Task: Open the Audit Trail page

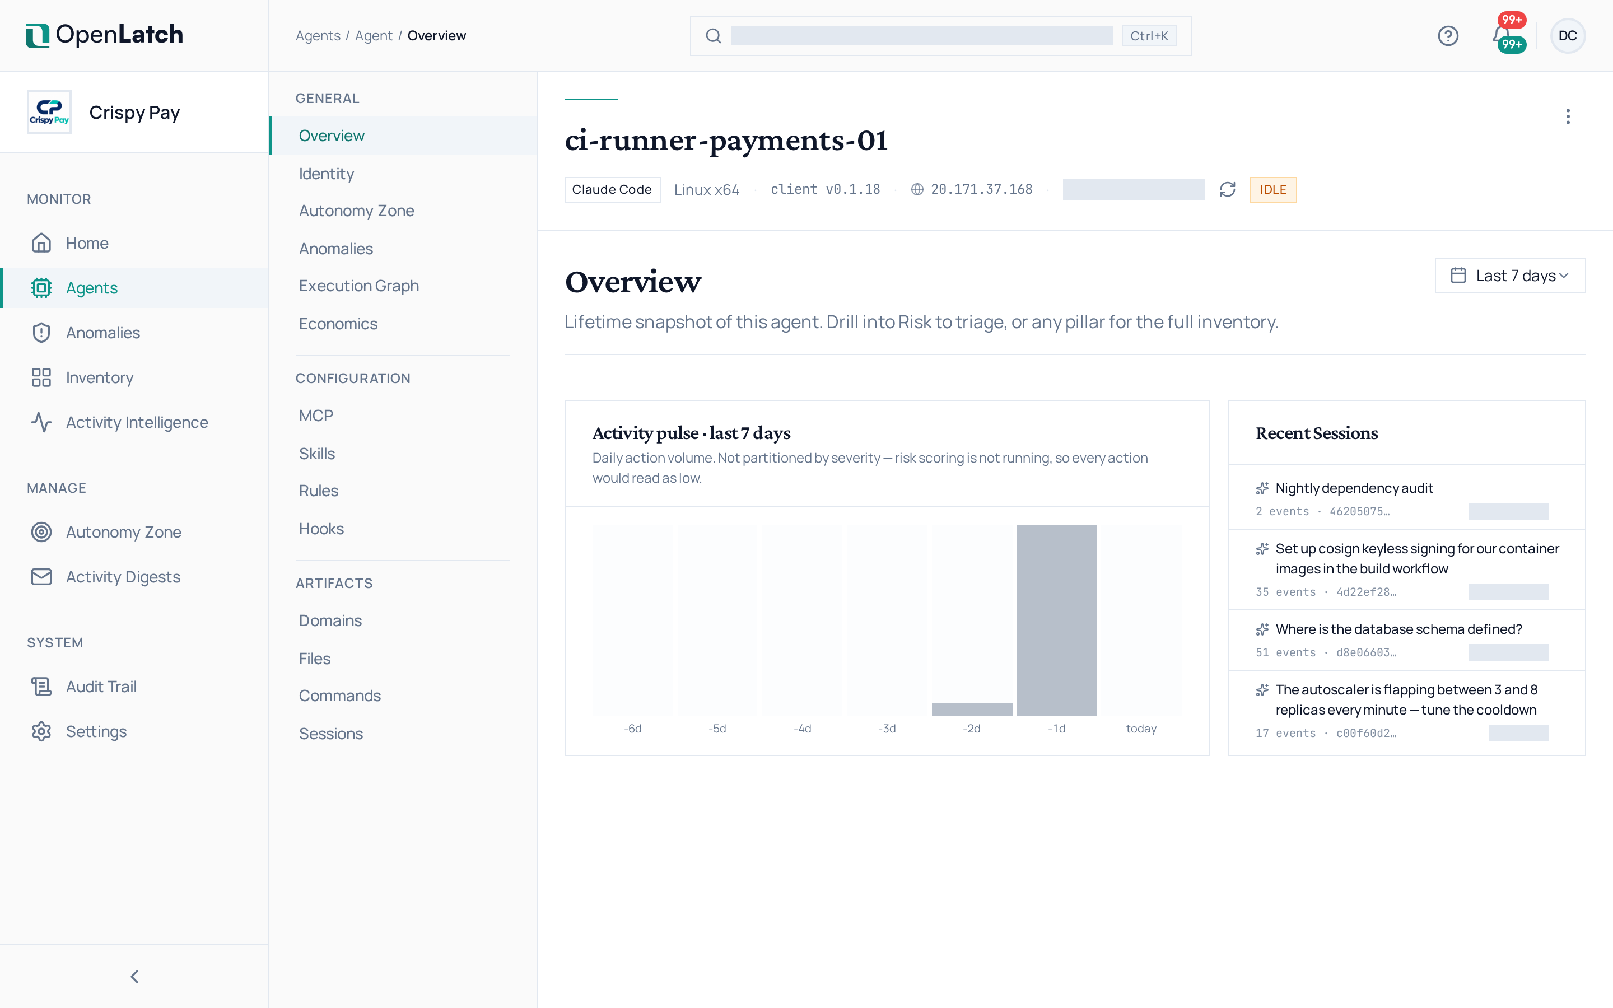Action: 134,687
